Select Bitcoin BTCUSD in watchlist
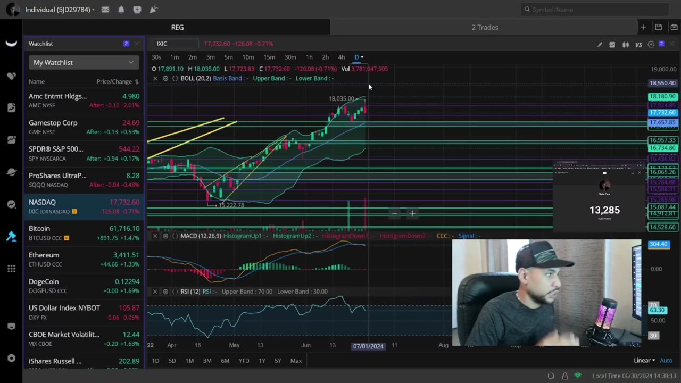 point(84,233)
